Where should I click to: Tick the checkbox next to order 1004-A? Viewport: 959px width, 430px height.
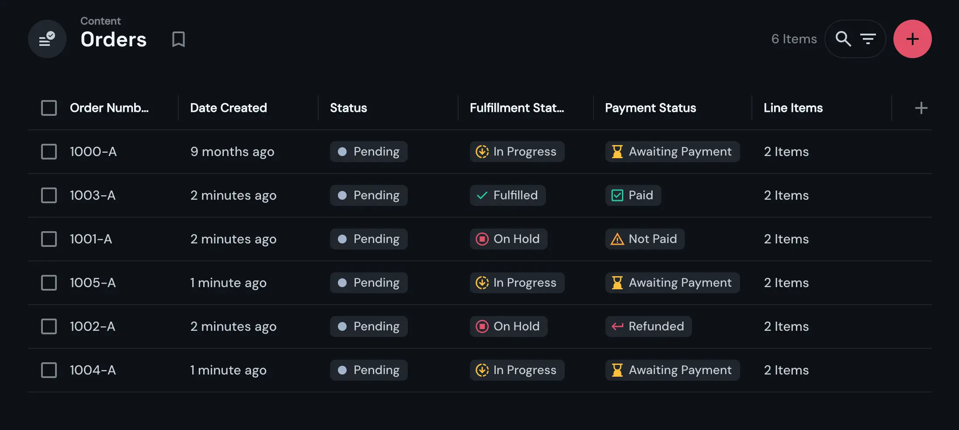49,370
